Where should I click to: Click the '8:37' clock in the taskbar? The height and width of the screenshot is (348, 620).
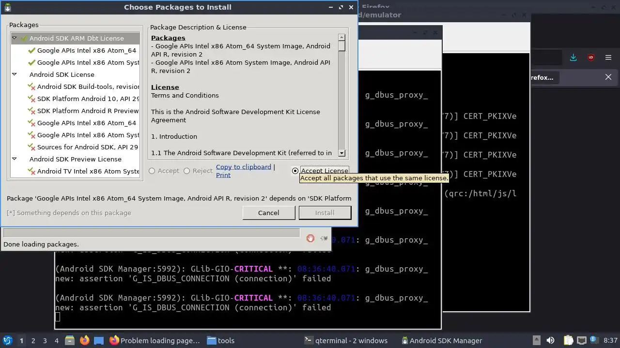611,340
